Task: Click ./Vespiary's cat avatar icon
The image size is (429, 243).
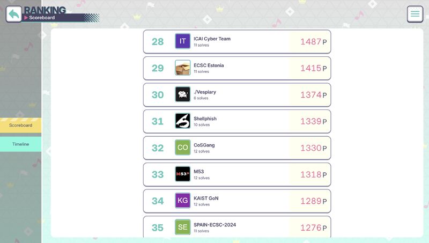Action: click(x=182, y=94)
